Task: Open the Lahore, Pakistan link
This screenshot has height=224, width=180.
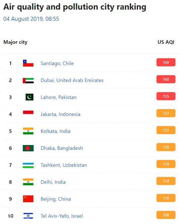Action: click(58, 97)
